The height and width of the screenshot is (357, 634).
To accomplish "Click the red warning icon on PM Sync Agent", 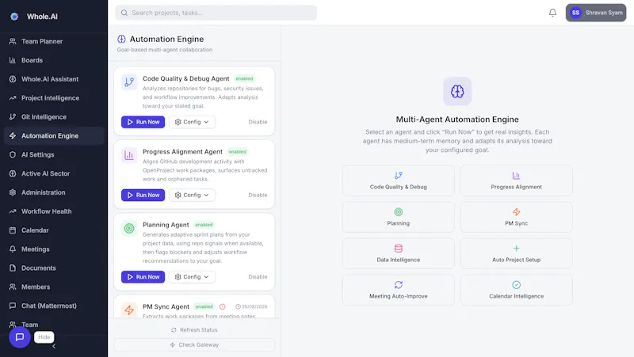I will click(x=223, y=306).
